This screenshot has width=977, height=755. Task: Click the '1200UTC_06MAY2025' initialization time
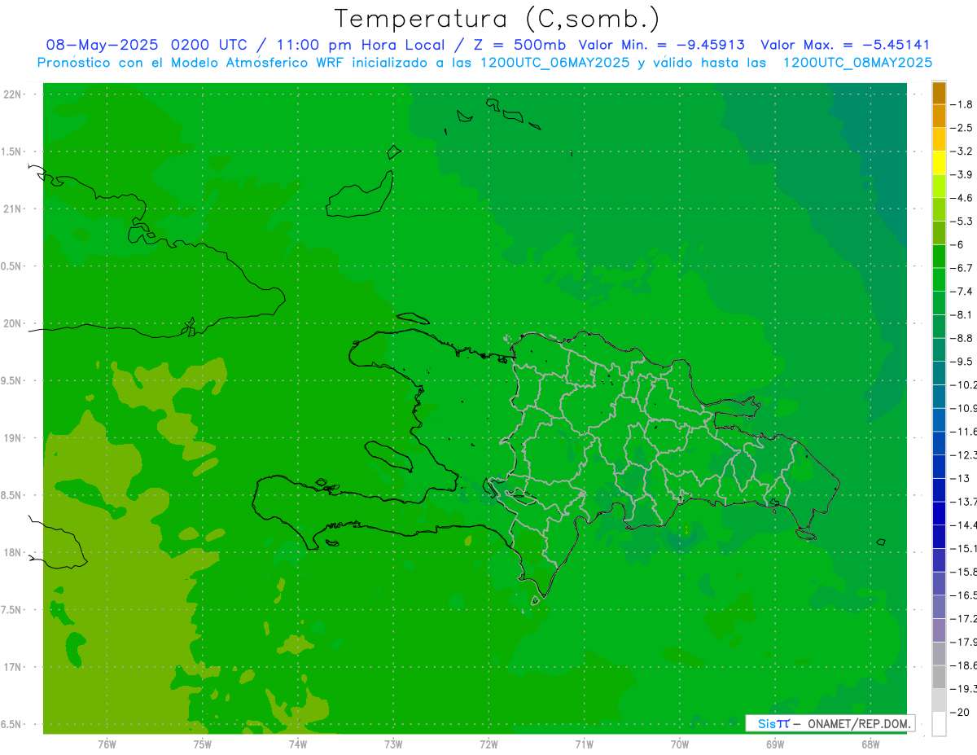click(x=555, y=62)
